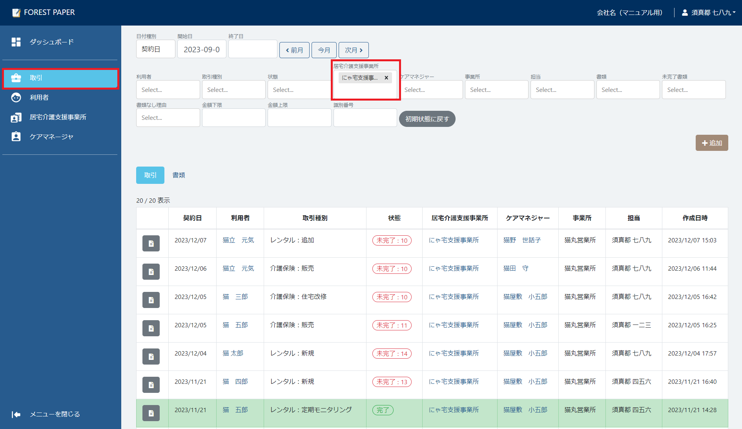The height and width of the screenshot is (429, 742).
Task: Open document icon for 2023/12/07 row
Action: point(151,244)
